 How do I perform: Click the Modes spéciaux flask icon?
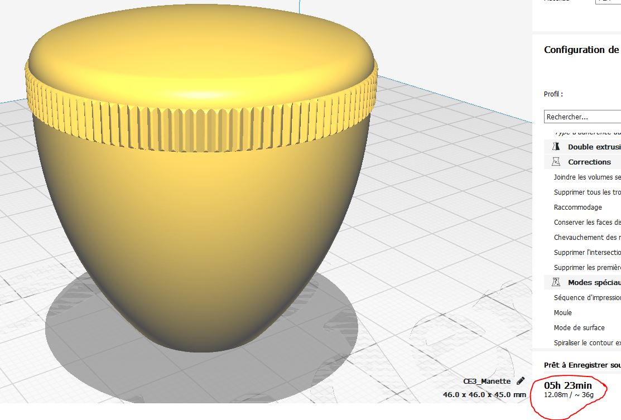(x=556, y=283)
